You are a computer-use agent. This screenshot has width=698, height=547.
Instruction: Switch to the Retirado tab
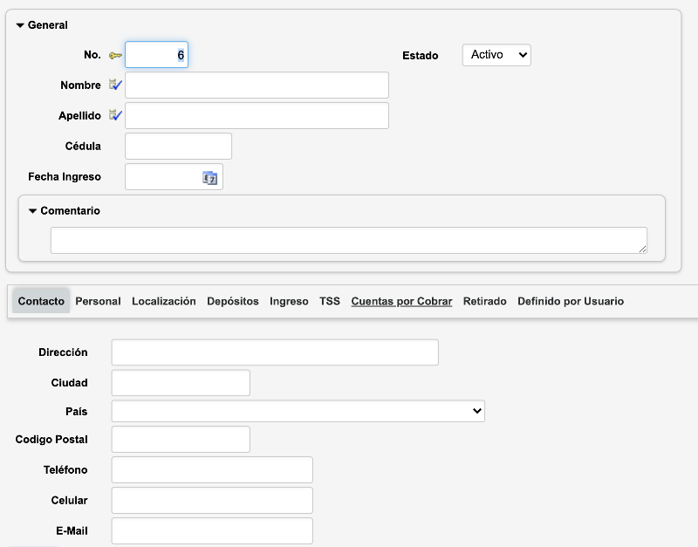(484, 301)
